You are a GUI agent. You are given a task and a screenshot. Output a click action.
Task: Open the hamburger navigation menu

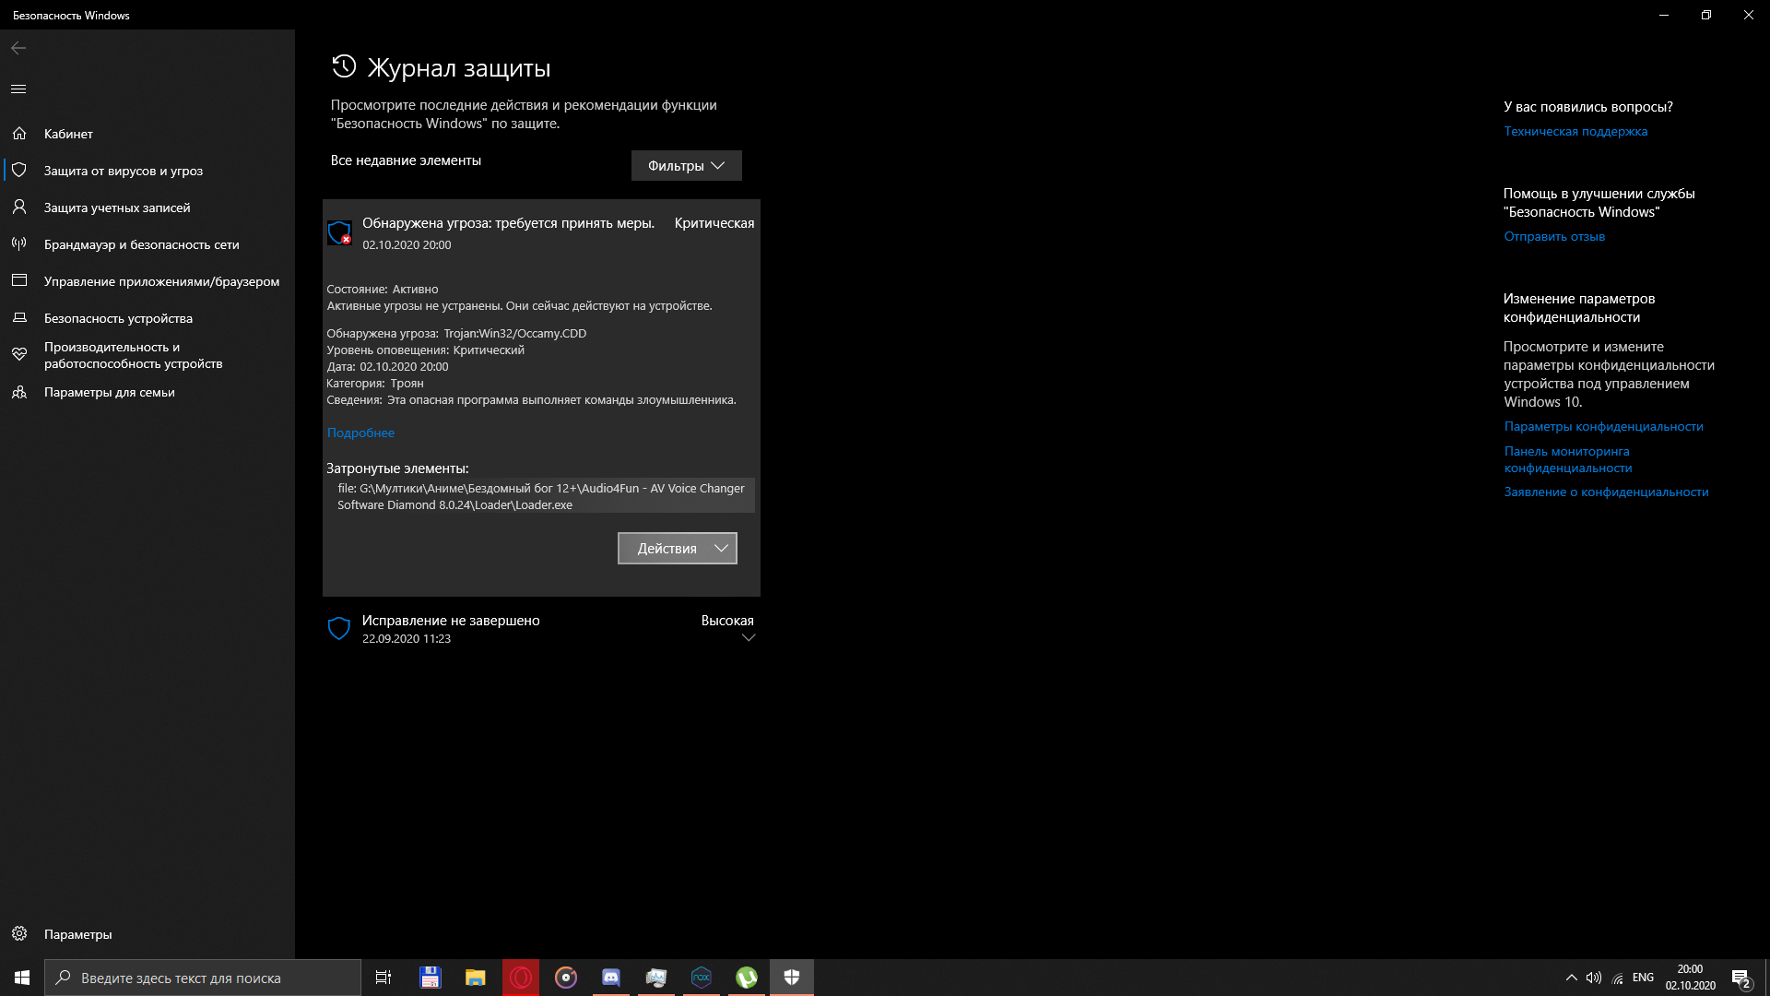pyautogui.click(x=18, y=89)
